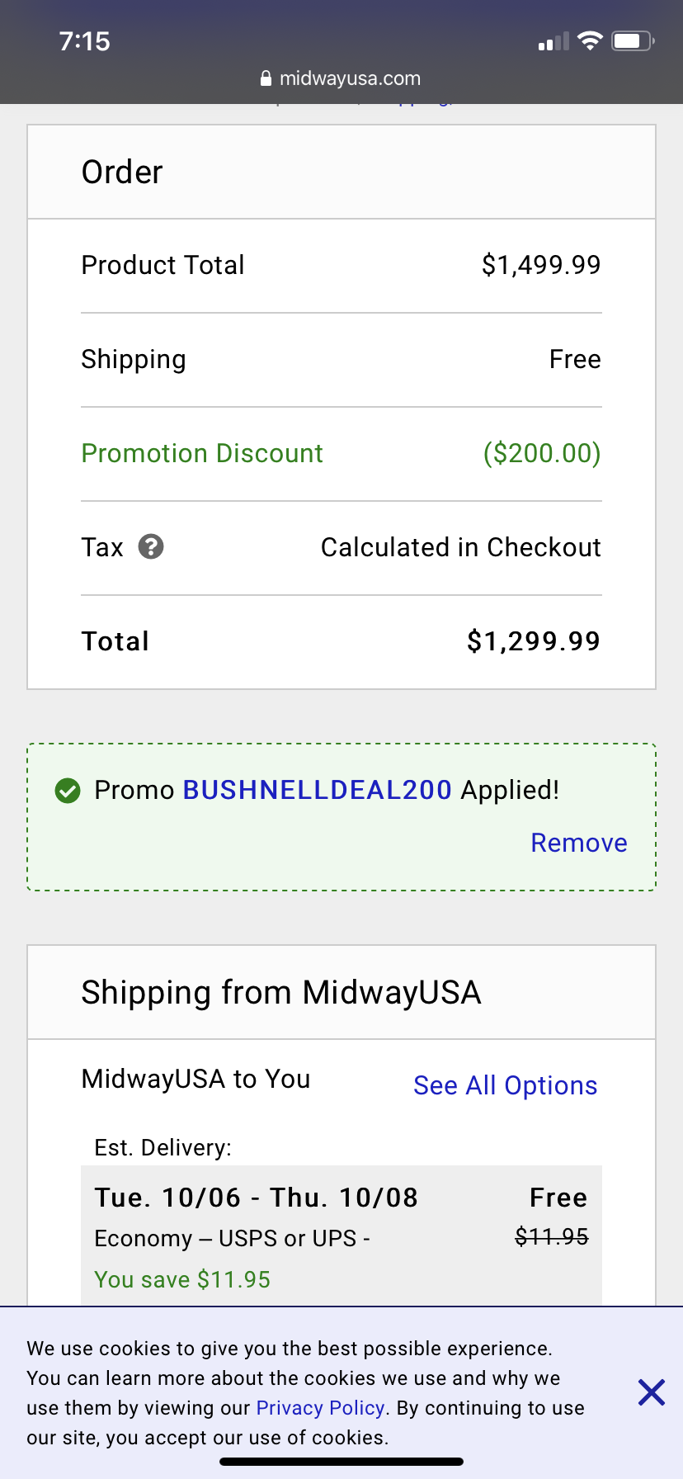This screenshot has height=1479, width=683.
Task: Tap the home indicator bar at bottom
Action: coord(341,1462)
